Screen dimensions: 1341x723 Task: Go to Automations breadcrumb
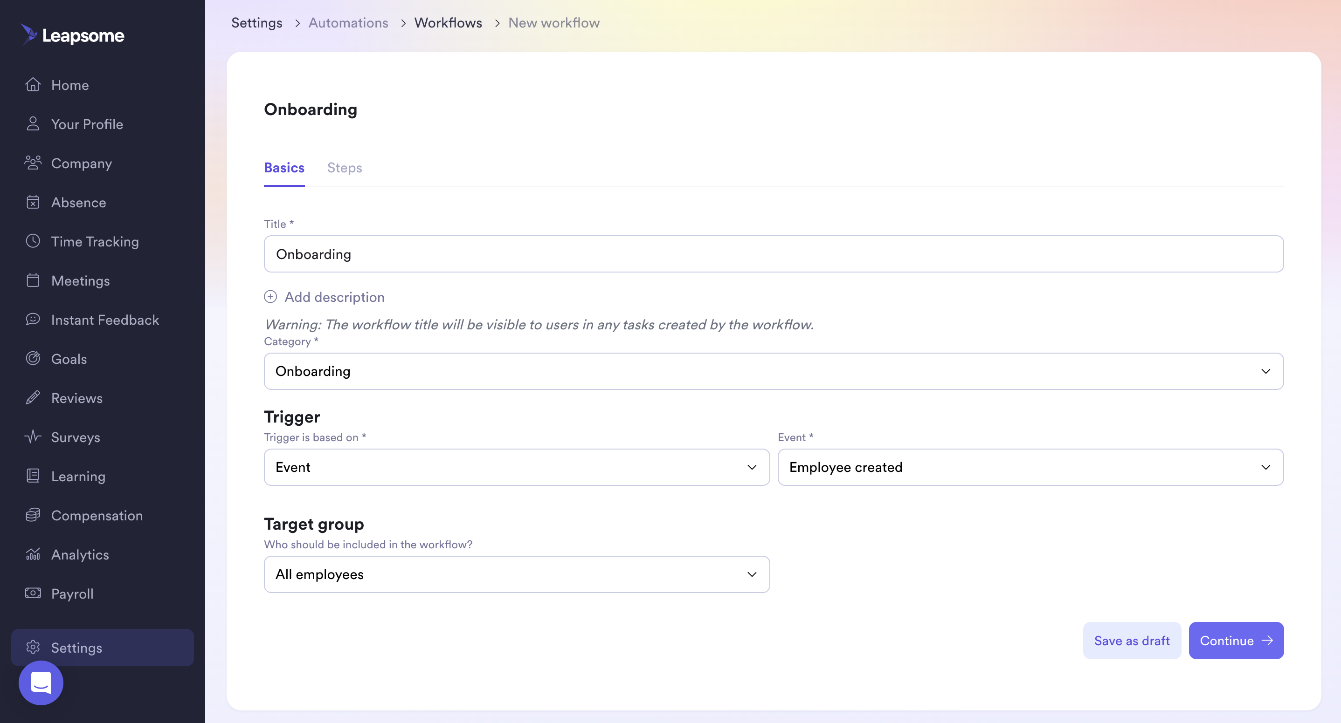[x=348, y=23]
